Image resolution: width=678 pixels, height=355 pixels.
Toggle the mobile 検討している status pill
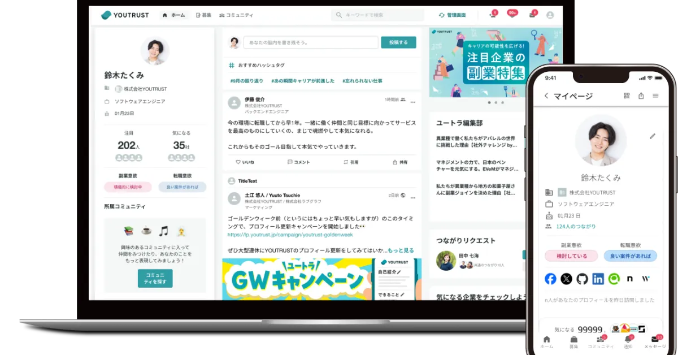pyautogui.click(x=571, y=256)
